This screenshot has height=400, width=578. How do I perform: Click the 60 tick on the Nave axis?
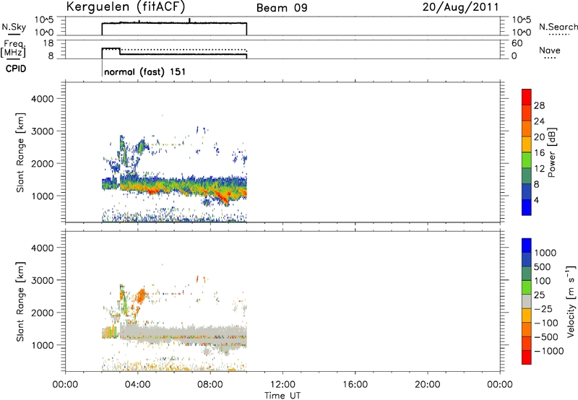[517, 43]
